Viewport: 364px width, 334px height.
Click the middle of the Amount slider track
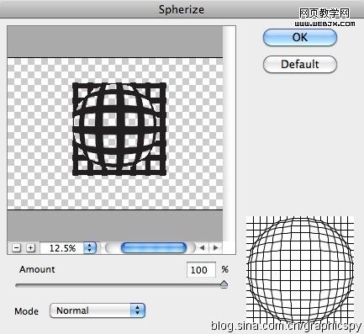(x=119, y=285)
